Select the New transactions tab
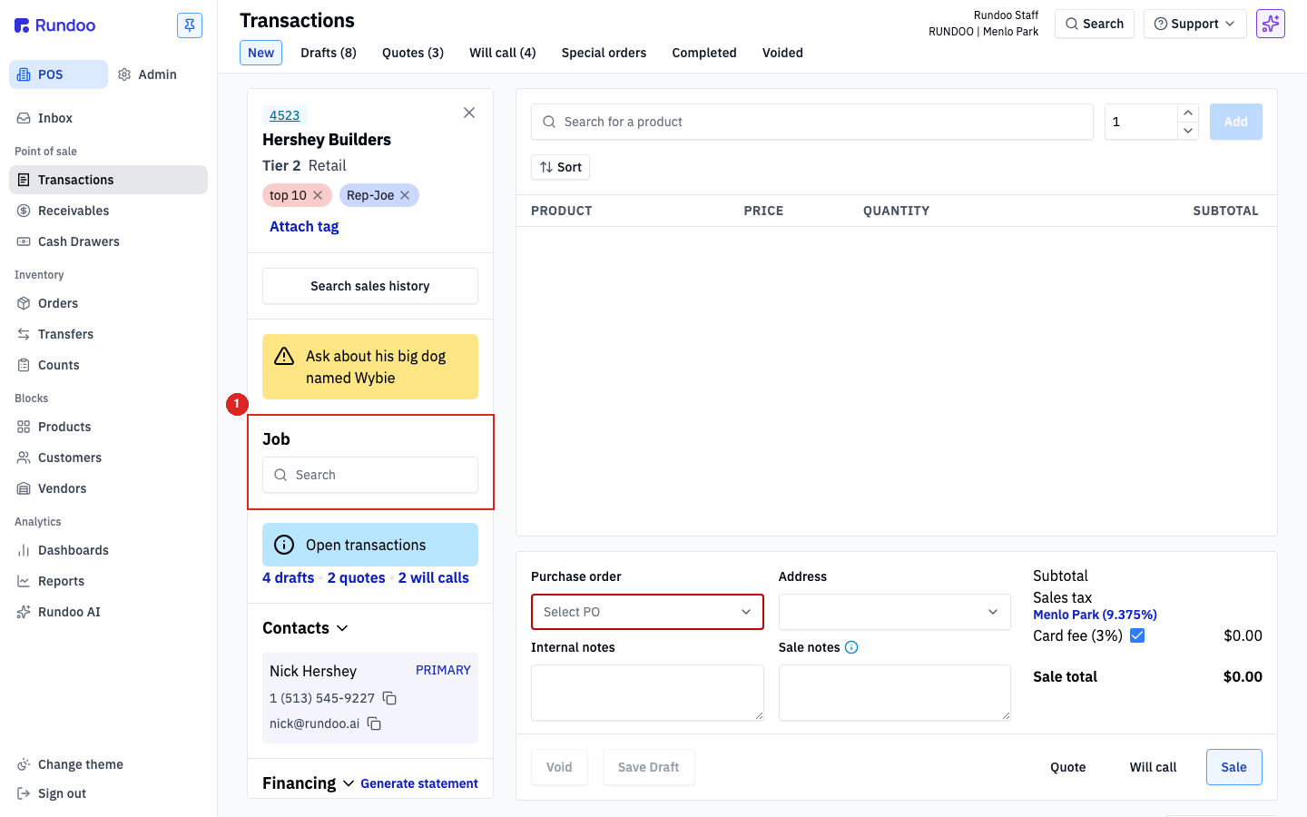Image resolution: width=1307 pixels, height=817 pixels. 260,53
